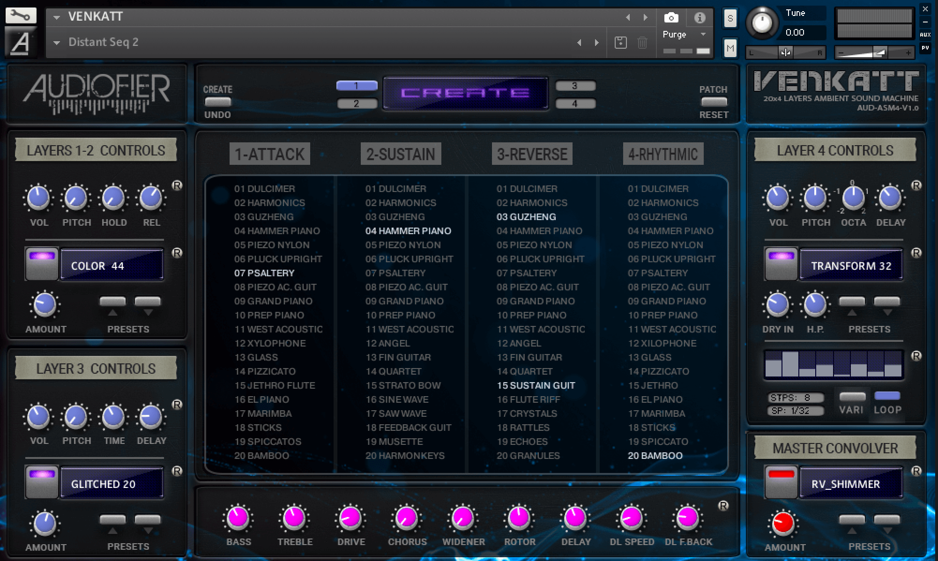Open the instrument info icon
Image resolution: width=938 pixels, height=561 pixels.
[x=700, y=18]
